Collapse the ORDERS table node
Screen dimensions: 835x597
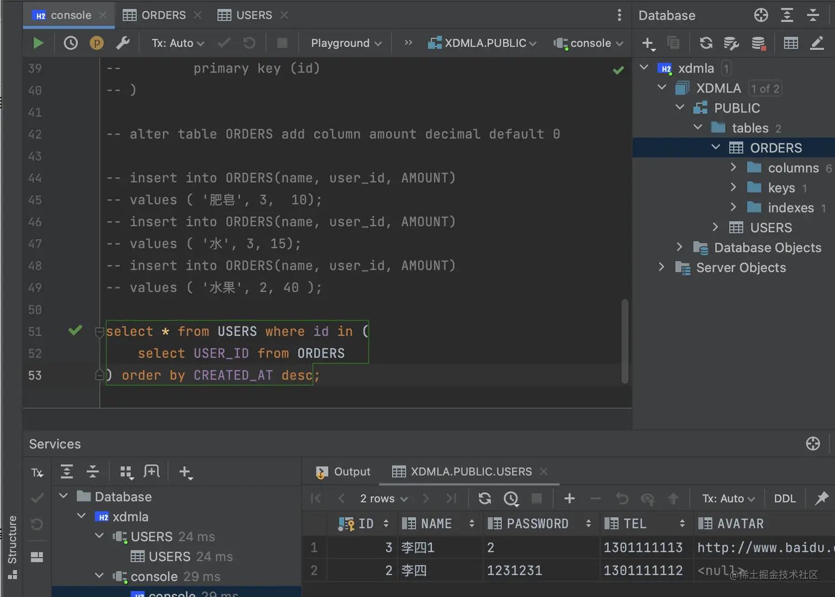[x=716, y=147]
